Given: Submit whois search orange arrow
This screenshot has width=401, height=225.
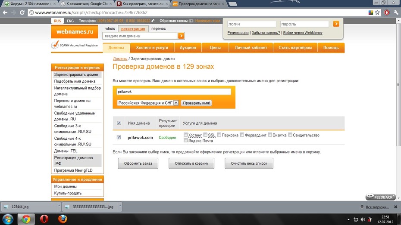Looking at the screenshot, I should [x=181, y=36].
